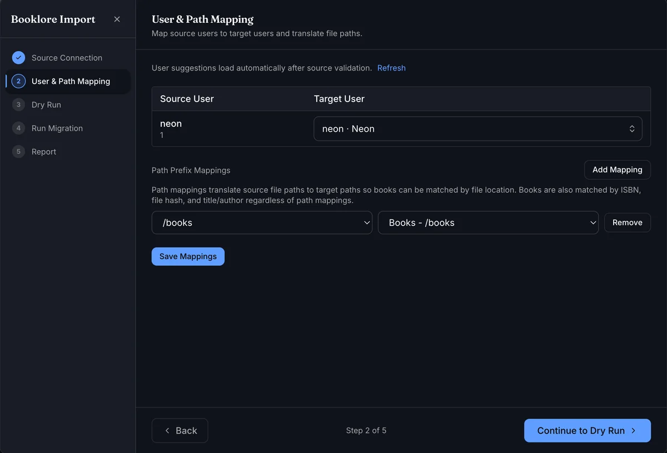Click the Step 2 of 5 indicator

(x=366, y=430)
